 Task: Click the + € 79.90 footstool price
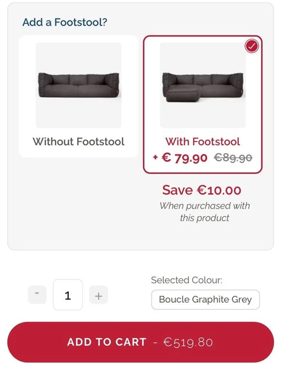[x=184, y=158]
